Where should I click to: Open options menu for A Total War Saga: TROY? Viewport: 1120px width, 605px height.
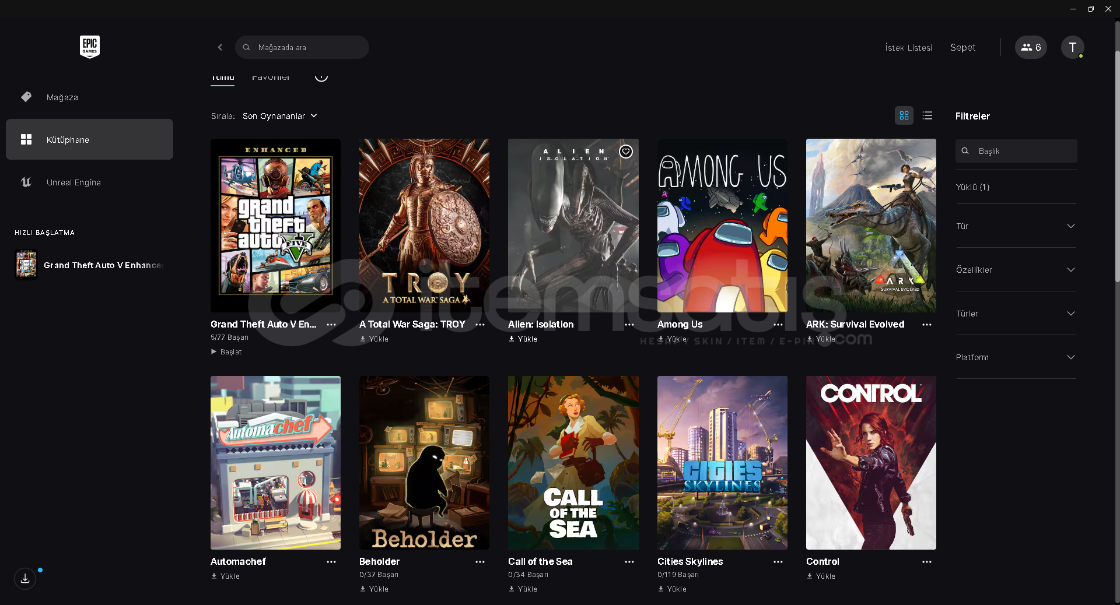pos(480,325)
